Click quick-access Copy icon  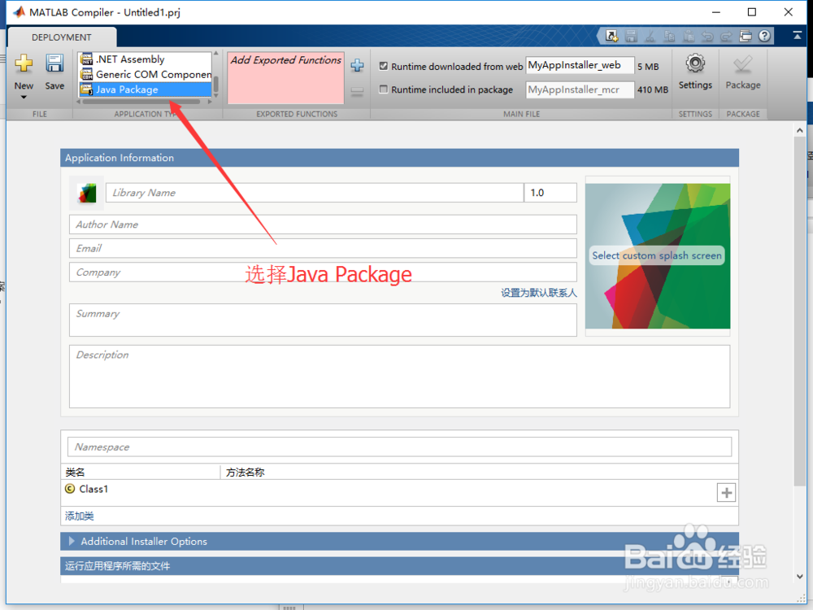669,36
